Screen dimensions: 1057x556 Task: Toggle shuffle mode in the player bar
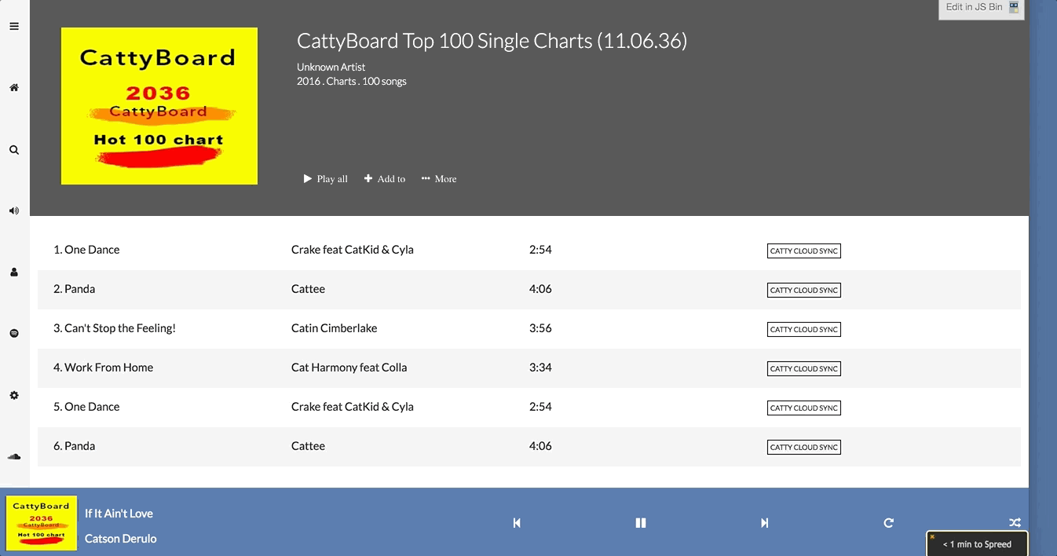(1014, 523)
